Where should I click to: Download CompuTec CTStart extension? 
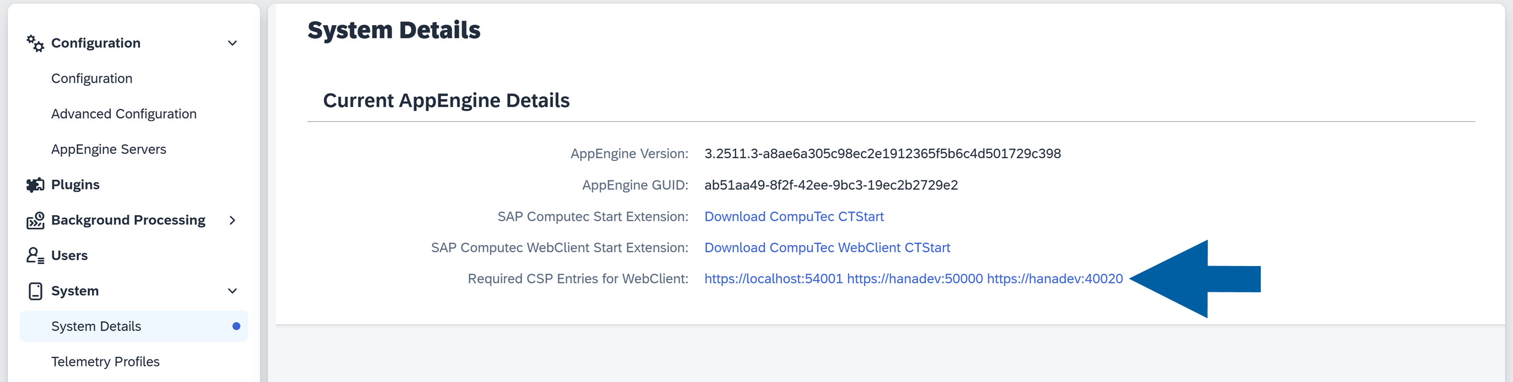point(794,217)
